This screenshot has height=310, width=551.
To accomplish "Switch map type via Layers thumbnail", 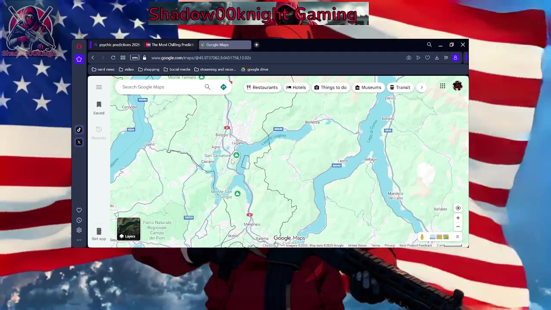I will pos(129,229).
